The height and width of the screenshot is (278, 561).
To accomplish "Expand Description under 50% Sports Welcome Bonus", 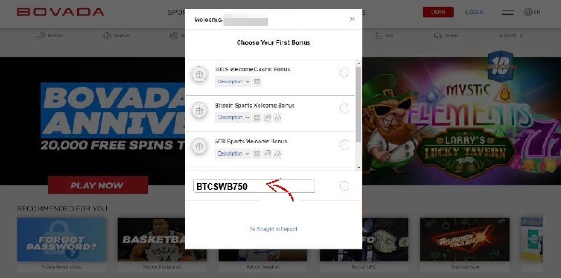I will tap(233, 154).
